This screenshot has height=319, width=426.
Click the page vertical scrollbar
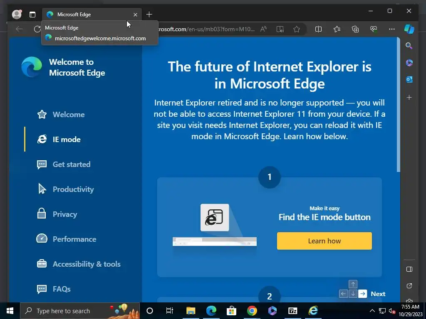[x=398, y=104]
